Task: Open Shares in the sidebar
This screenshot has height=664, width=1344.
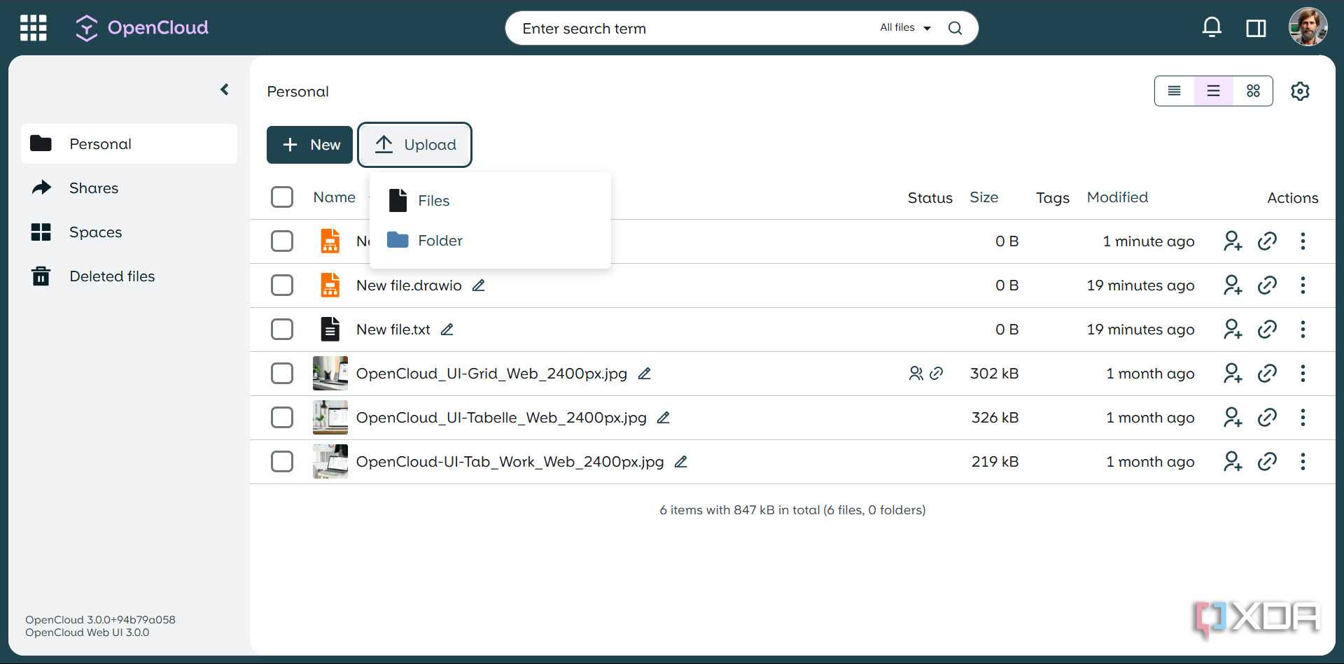Action: tap(129, 188)
